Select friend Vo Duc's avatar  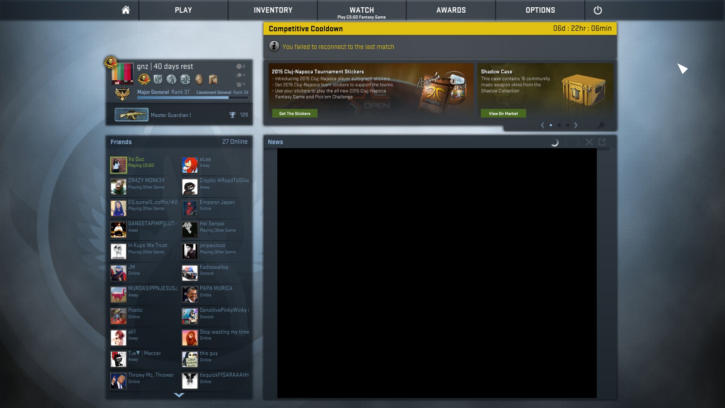click(x=118, y=165)
